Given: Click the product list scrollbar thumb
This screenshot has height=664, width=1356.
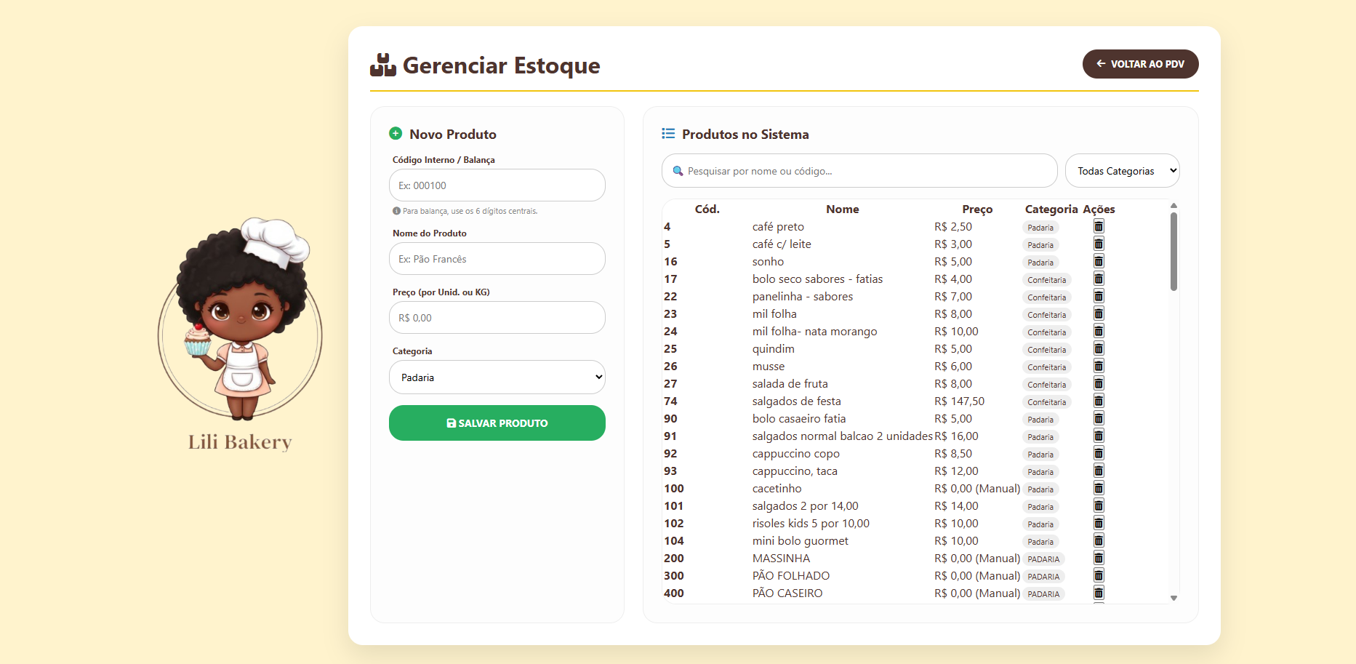Looking at the screenshot, I should pyautogui.click(x=1174, y=252).
